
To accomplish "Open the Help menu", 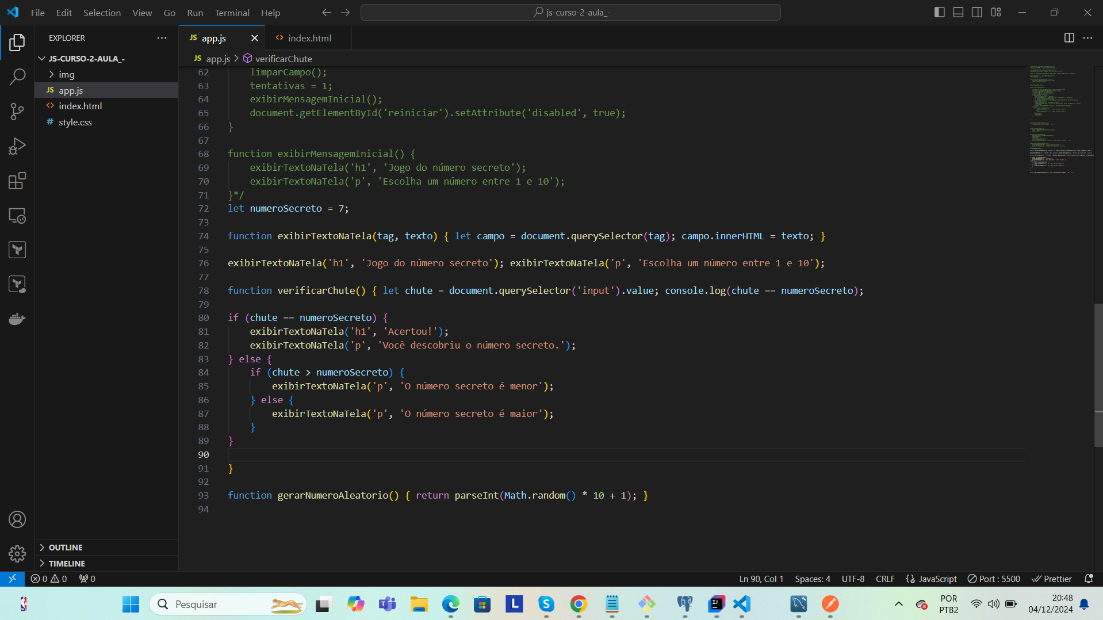I will pos(270,13).
